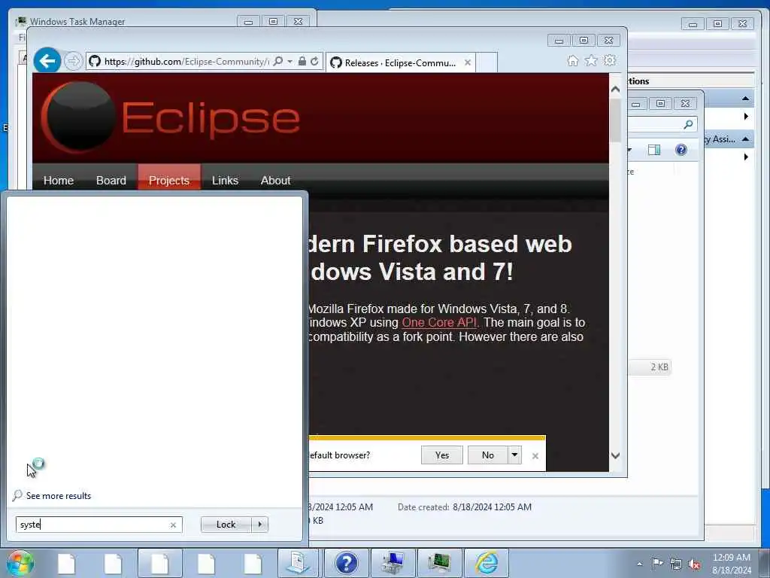
Task: Open the address bar autocomplete dropdown arrow
Action: coord(290,62)
